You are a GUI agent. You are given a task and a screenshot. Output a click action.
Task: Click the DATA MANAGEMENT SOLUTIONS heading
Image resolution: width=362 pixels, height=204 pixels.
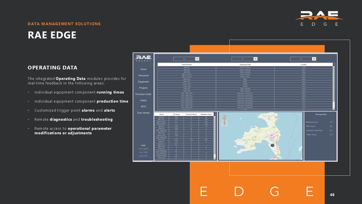[64, 24]
